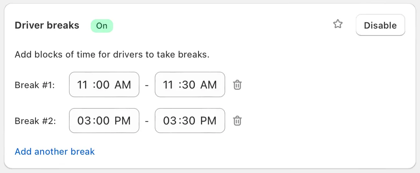Screen dimensions: 420x173
Task: Select PM in Break #2 end time
Action: click(x=208, y=121)
